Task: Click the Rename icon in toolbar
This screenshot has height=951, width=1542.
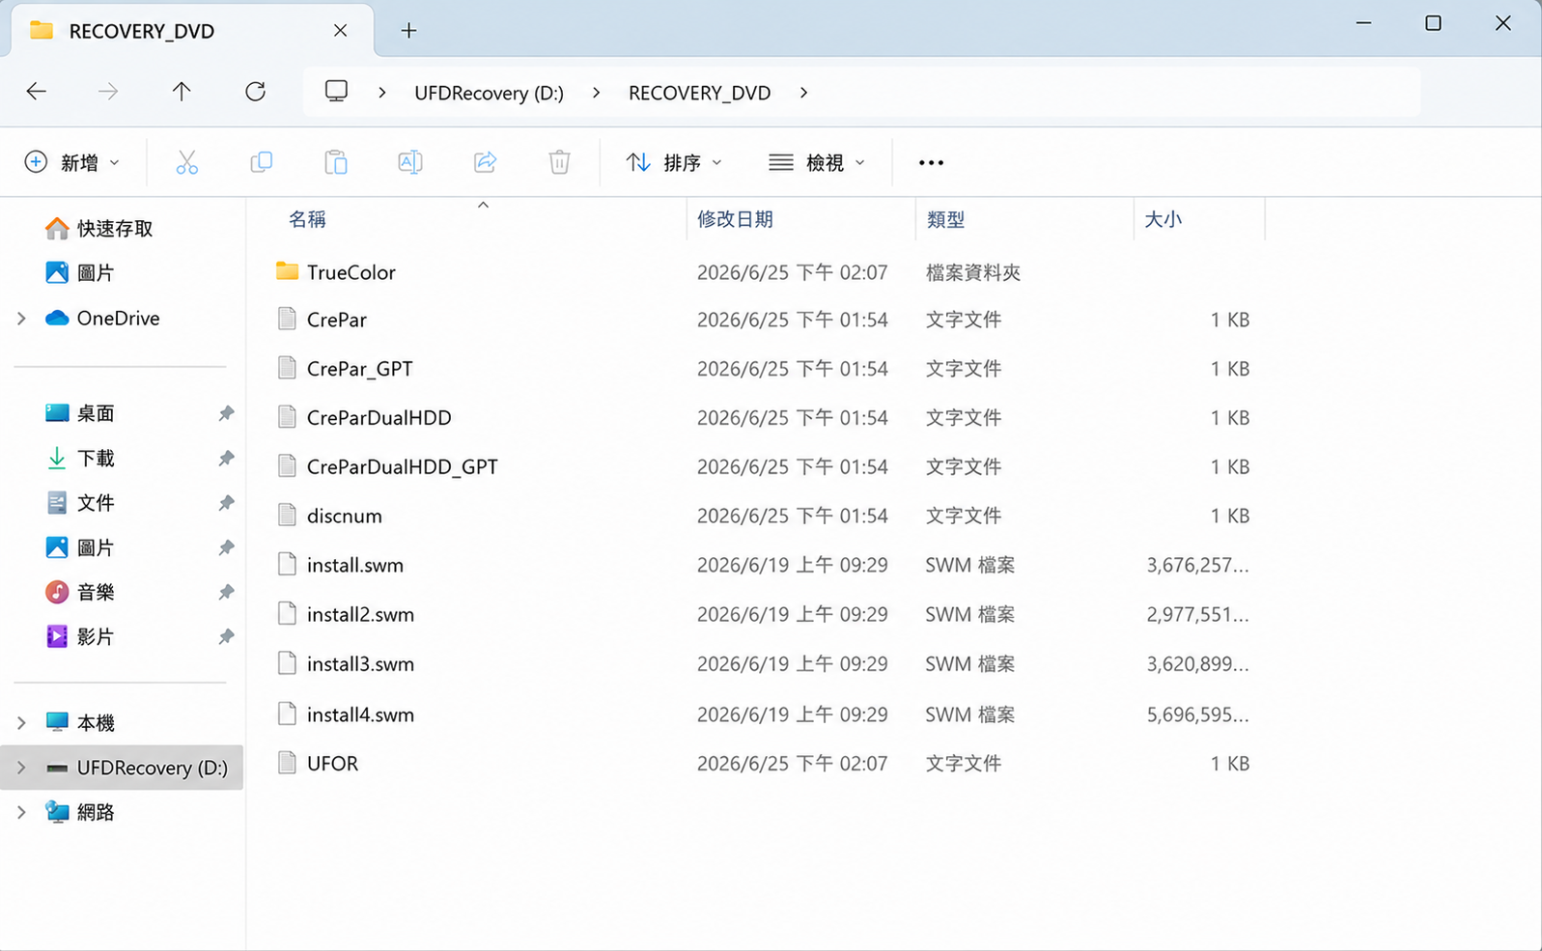Action: (x=410, y=162)
